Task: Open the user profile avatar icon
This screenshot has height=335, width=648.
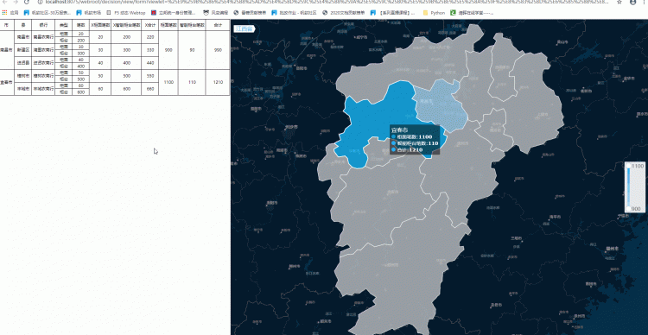Action: [x=632, y=2]
